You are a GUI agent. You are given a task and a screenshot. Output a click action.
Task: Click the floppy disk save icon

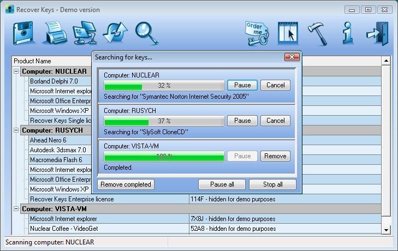pos(23,34)
